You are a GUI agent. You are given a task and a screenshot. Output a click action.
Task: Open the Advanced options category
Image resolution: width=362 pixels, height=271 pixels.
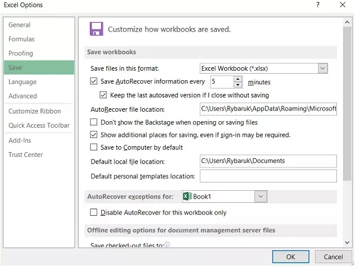23,96
